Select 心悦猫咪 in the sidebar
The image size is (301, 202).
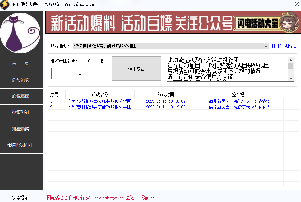[21, 96]
